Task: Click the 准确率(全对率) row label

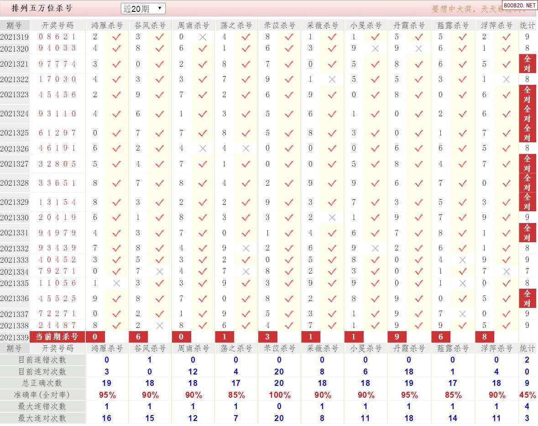Action: [x=42, y=395]
